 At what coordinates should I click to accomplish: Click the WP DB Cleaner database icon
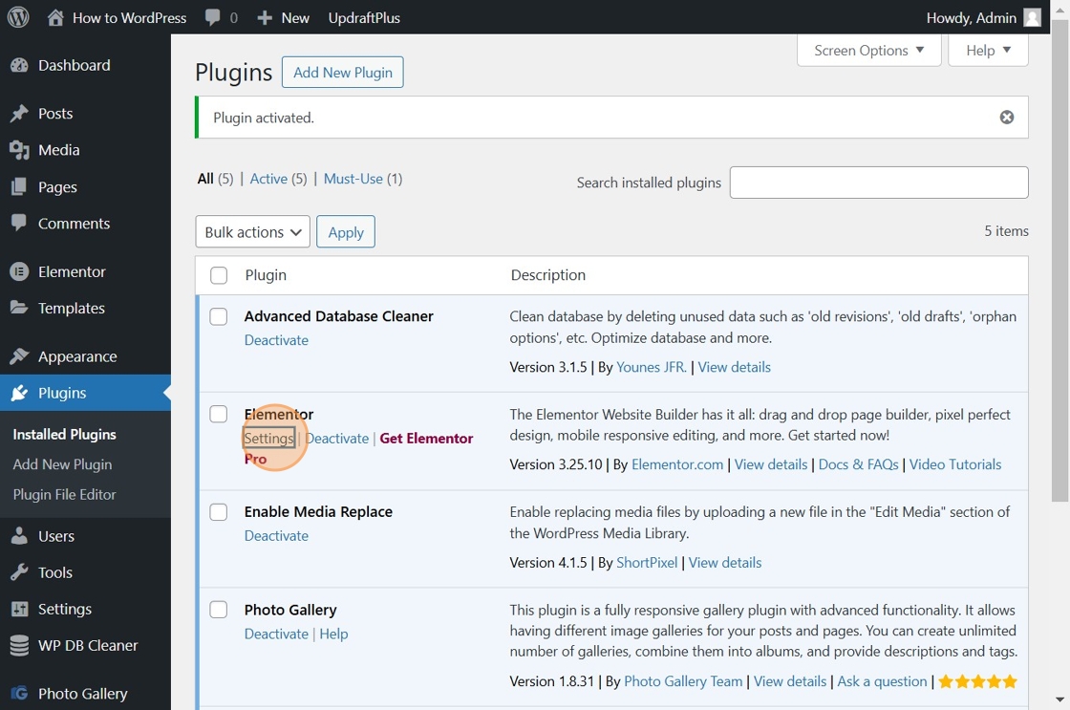point(19,645)
